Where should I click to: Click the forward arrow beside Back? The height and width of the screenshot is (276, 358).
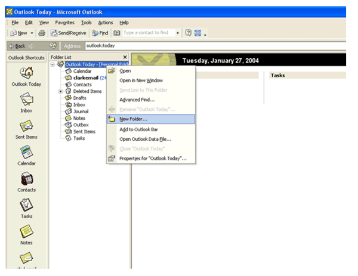tap(31, 46)
